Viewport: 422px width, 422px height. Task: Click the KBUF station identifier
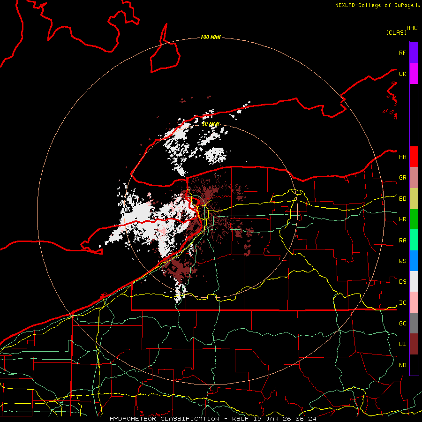click(241, 419)
